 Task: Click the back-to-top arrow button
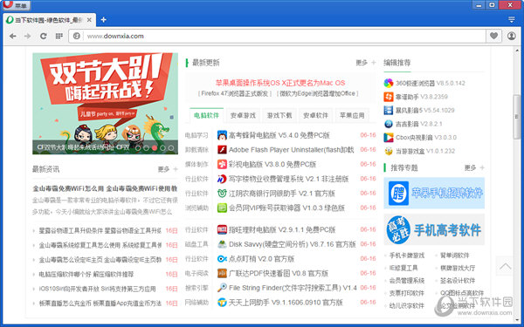(x=505, y=266)
